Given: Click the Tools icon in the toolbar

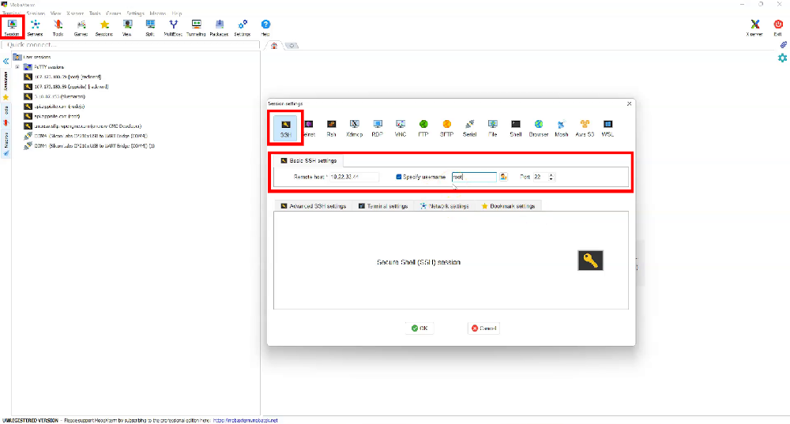Looking at the screenshot, I should pyautogui.click(x=58, y=27).
